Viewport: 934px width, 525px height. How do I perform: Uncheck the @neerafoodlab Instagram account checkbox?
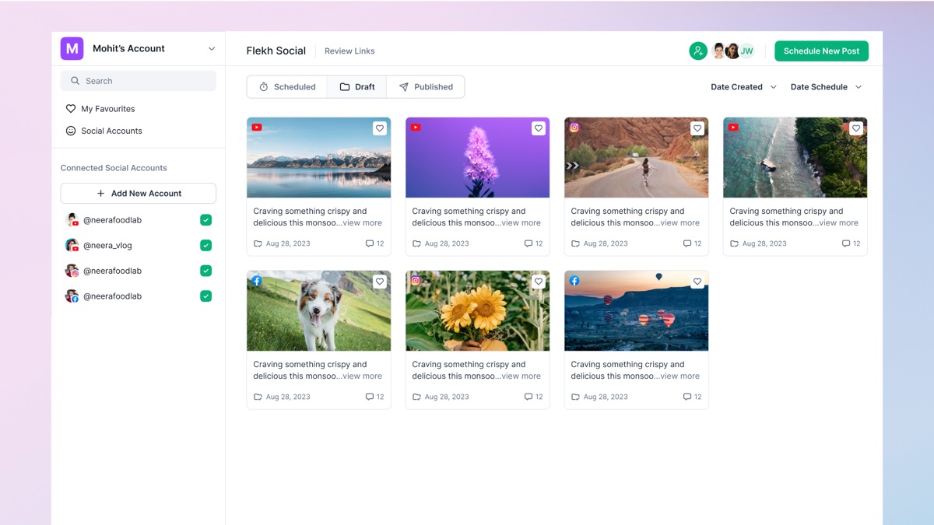pyautogui.click(x=205, y=271)
